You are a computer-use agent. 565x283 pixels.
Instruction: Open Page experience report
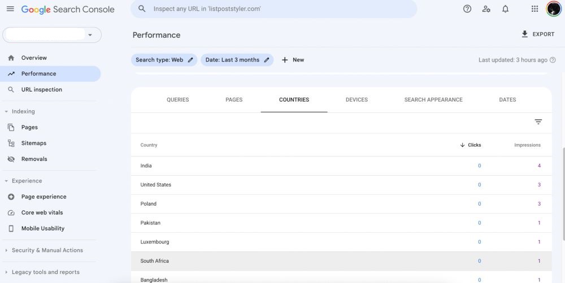pyautogui.click(x=50, y=197)
